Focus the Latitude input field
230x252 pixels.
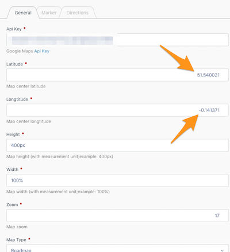[117, 75]
